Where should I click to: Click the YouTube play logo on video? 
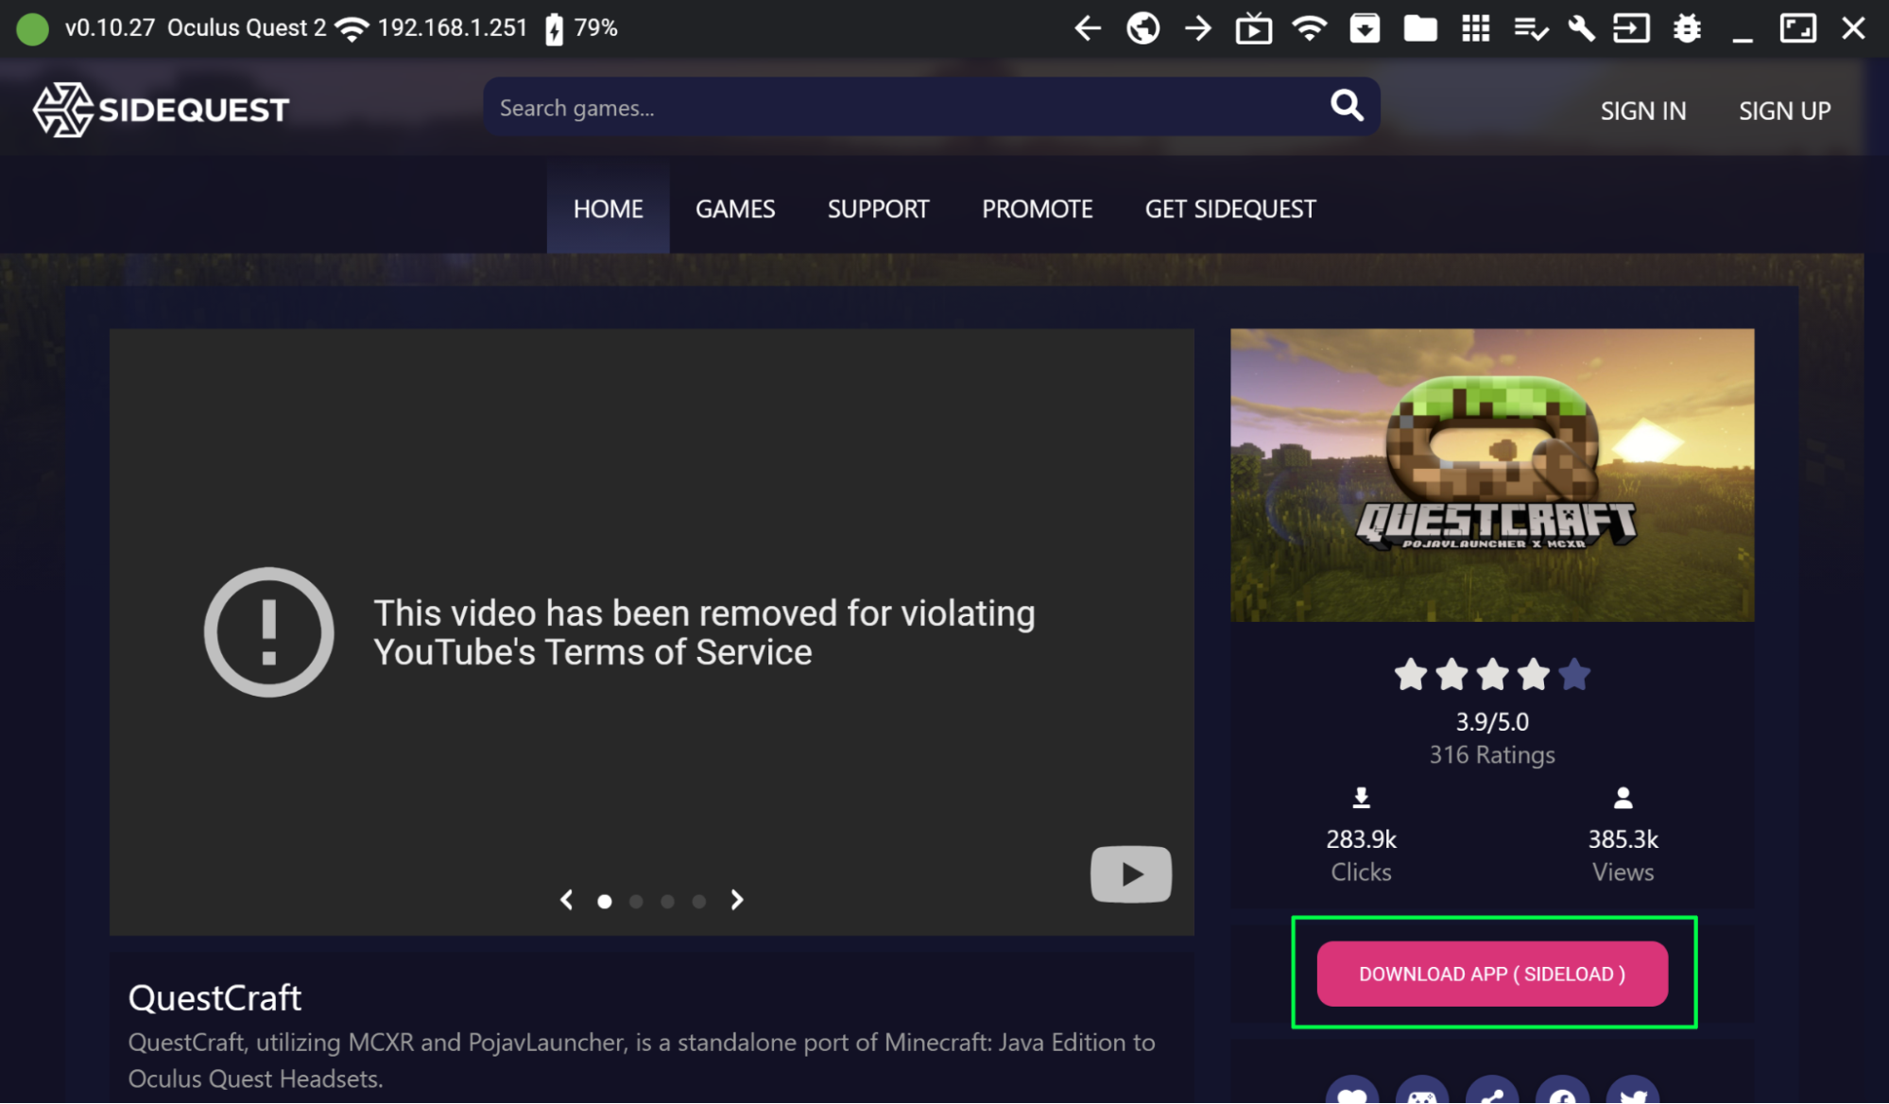coord(1131,874)
